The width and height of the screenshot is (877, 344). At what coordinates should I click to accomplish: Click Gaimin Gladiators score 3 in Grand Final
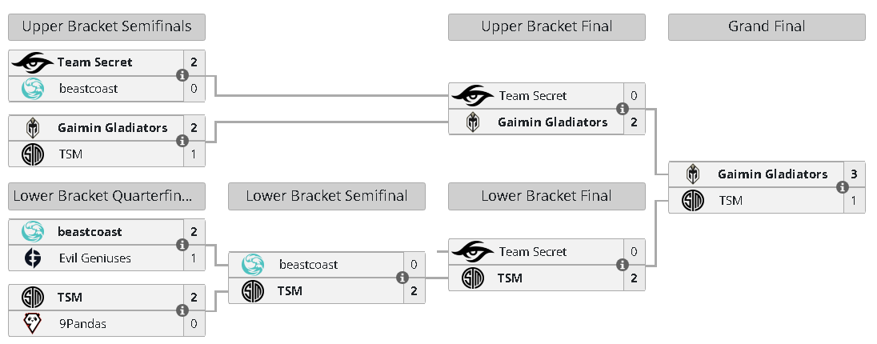click(854, 174)
